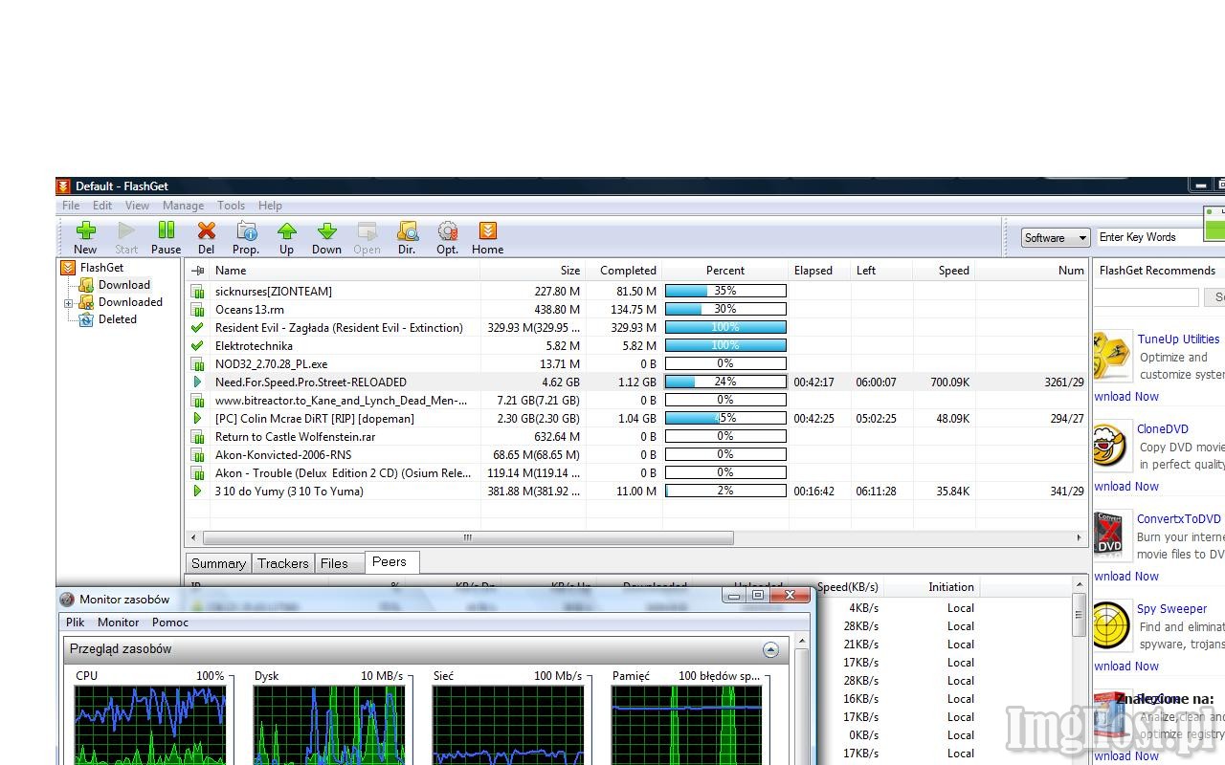Click the Need.For.Speed 24% progress bar
Viewport: 1225px width, 765px height.
(725, 382)
